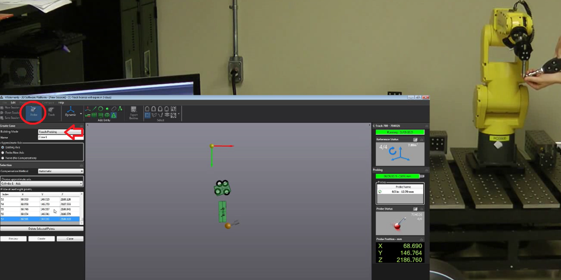Collapse the Create Cone panel header

click(82, 126)
